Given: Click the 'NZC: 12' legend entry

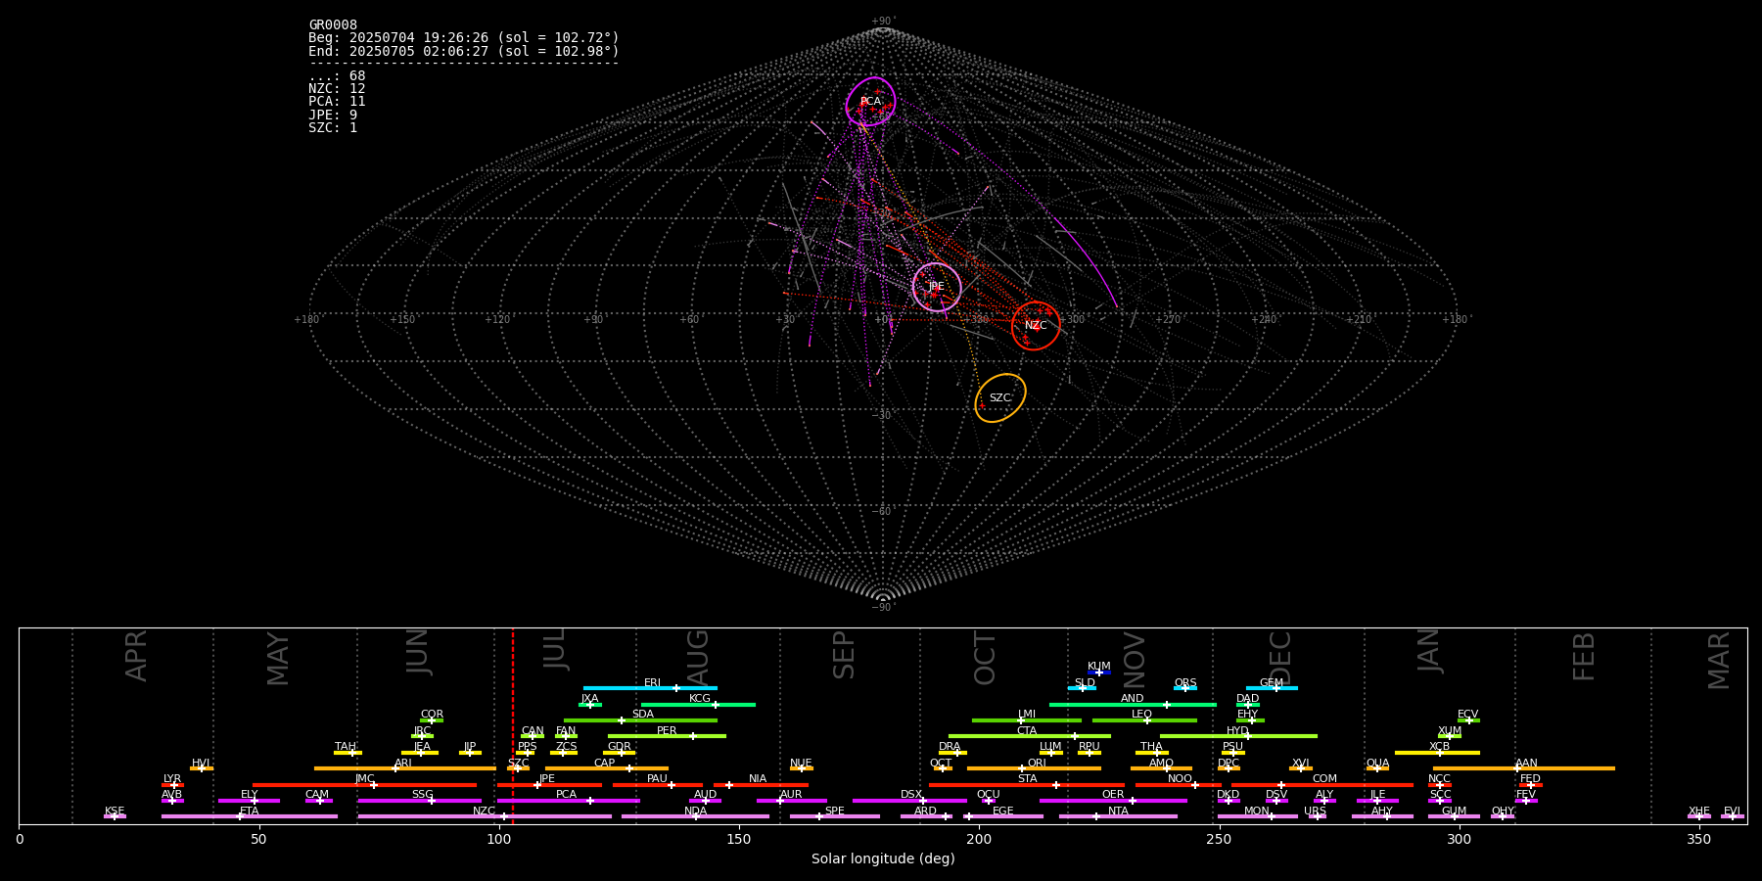Looking at the screenshot, I should [337, 89].
